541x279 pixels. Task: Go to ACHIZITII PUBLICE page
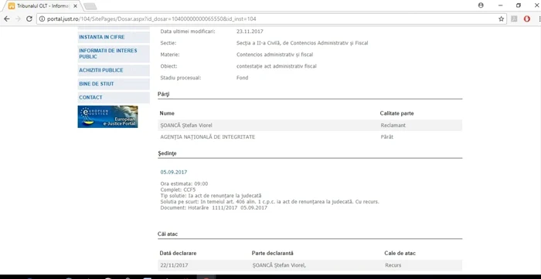point(114,70)
